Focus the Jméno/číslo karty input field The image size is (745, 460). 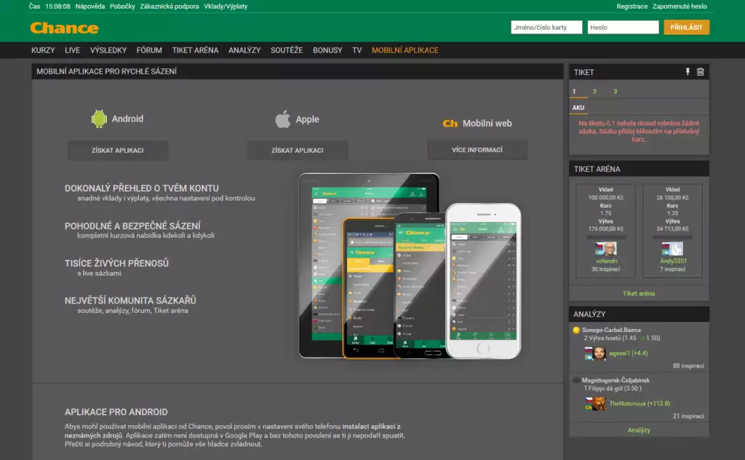[x=546, y=28]
